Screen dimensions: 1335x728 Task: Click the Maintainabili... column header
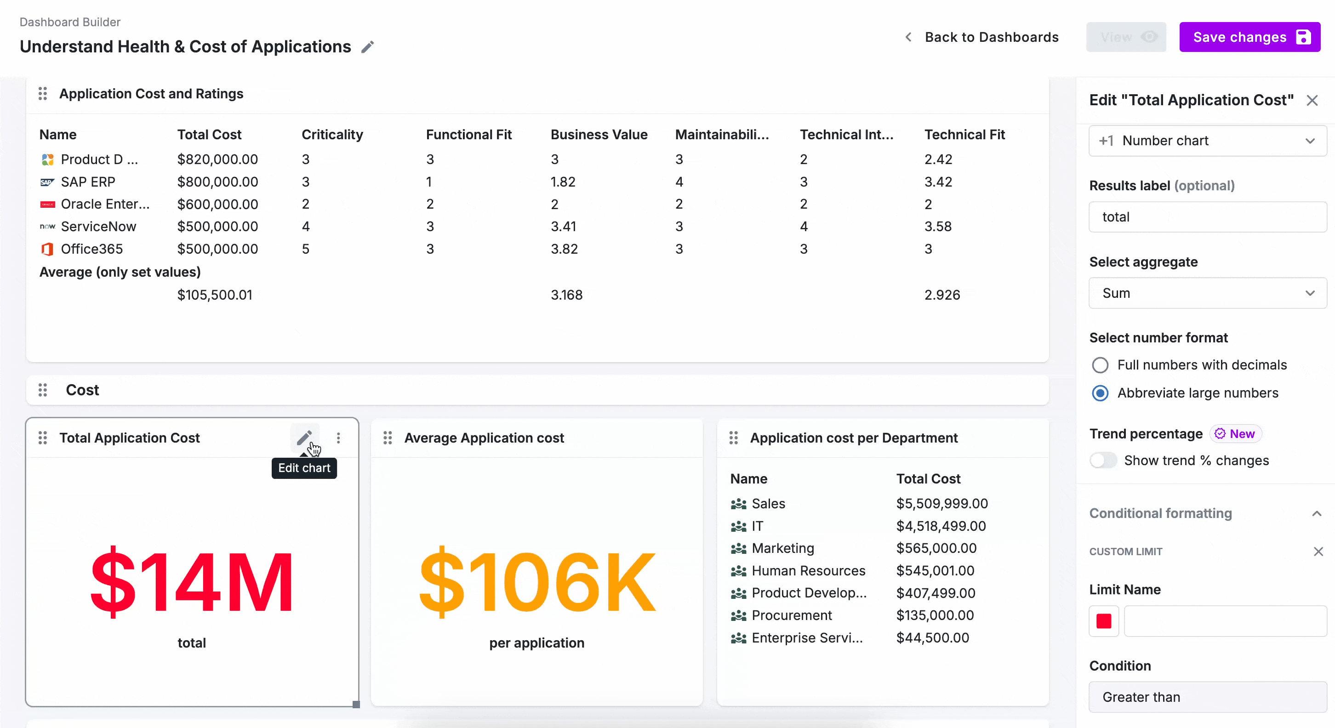point(722,135)
